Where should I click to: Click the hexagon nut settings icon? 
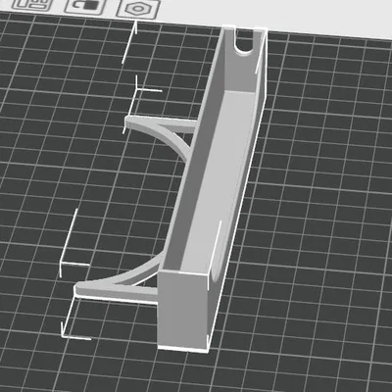[138, 9]
